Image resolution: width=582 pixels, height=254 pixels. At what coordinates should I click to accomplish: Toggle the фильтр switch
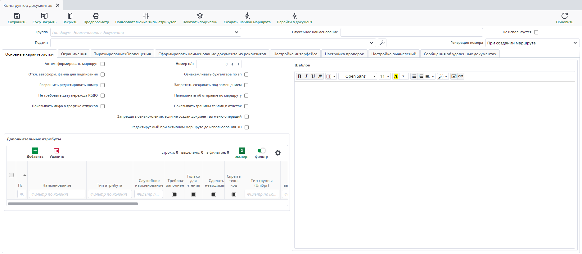261,151
